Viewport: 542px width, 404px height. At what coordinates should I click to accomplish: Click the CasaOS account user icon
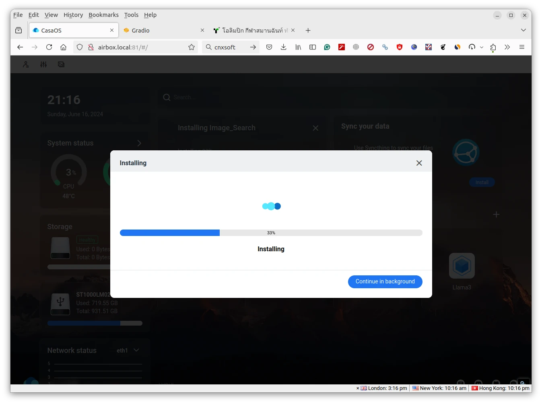coord(26,64)
